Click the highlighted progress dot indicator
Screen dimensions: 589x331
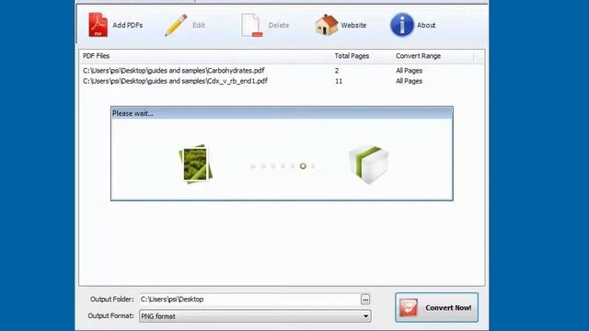coord(303,165)
